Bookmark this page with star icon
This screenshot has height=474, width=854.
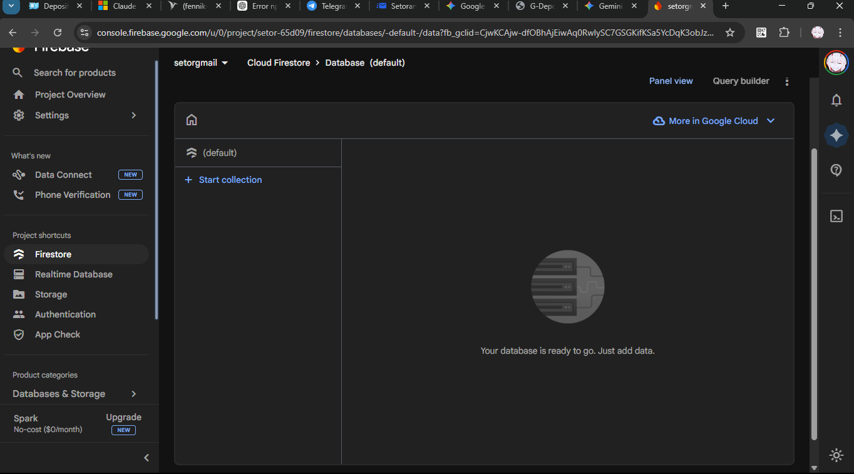[730, 33]
